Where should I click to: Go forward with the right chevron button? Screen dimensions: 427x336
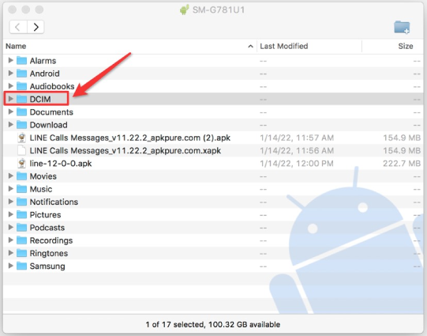(36, 27)
